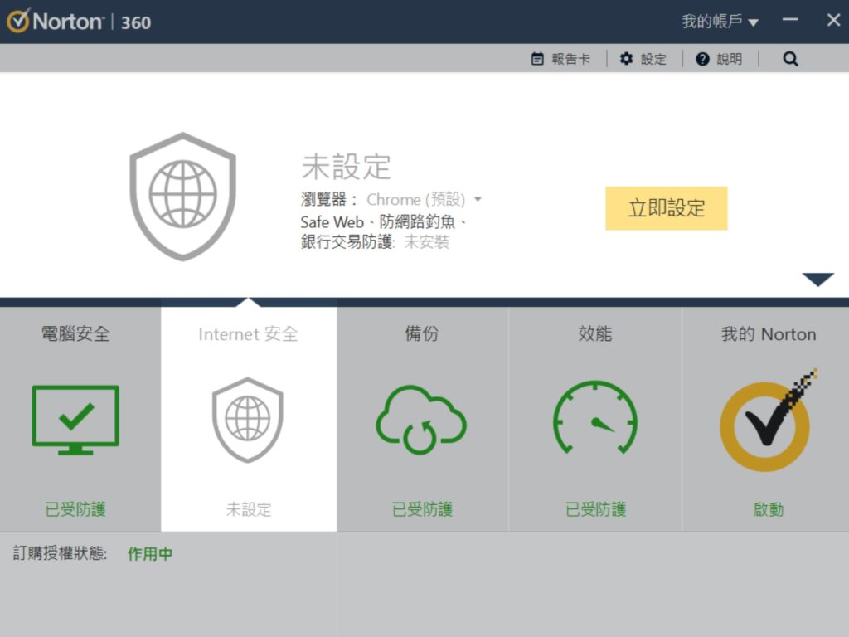
Task: Open the 我的帳戶 account dropdown
Action: coord(720,22)
